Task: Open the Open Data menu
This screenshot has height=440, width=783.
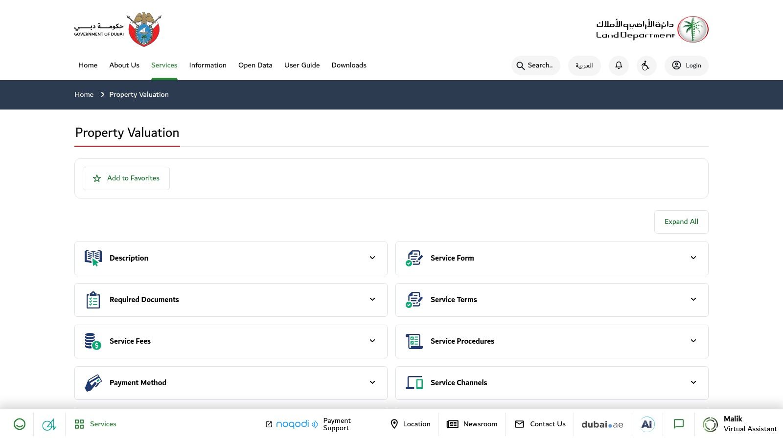Action: click(255, 66)
